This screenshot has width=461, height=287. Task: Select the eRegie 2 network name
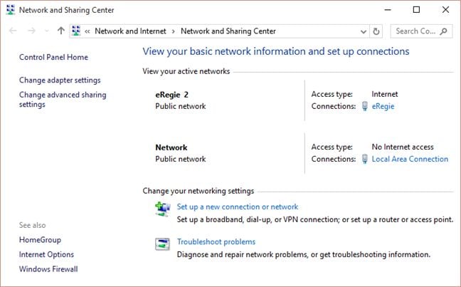click(171, 95)
